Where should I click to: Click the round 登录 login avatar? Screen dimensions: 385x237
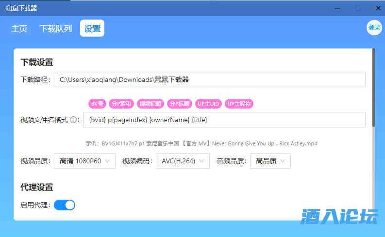point(374,28)
